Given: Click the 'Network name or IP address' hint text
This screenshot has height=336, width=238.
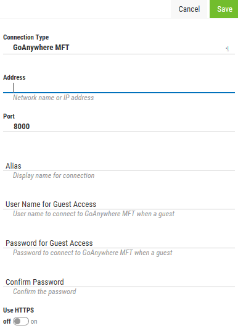Looking at the screenshot, I should coord(54,98).
